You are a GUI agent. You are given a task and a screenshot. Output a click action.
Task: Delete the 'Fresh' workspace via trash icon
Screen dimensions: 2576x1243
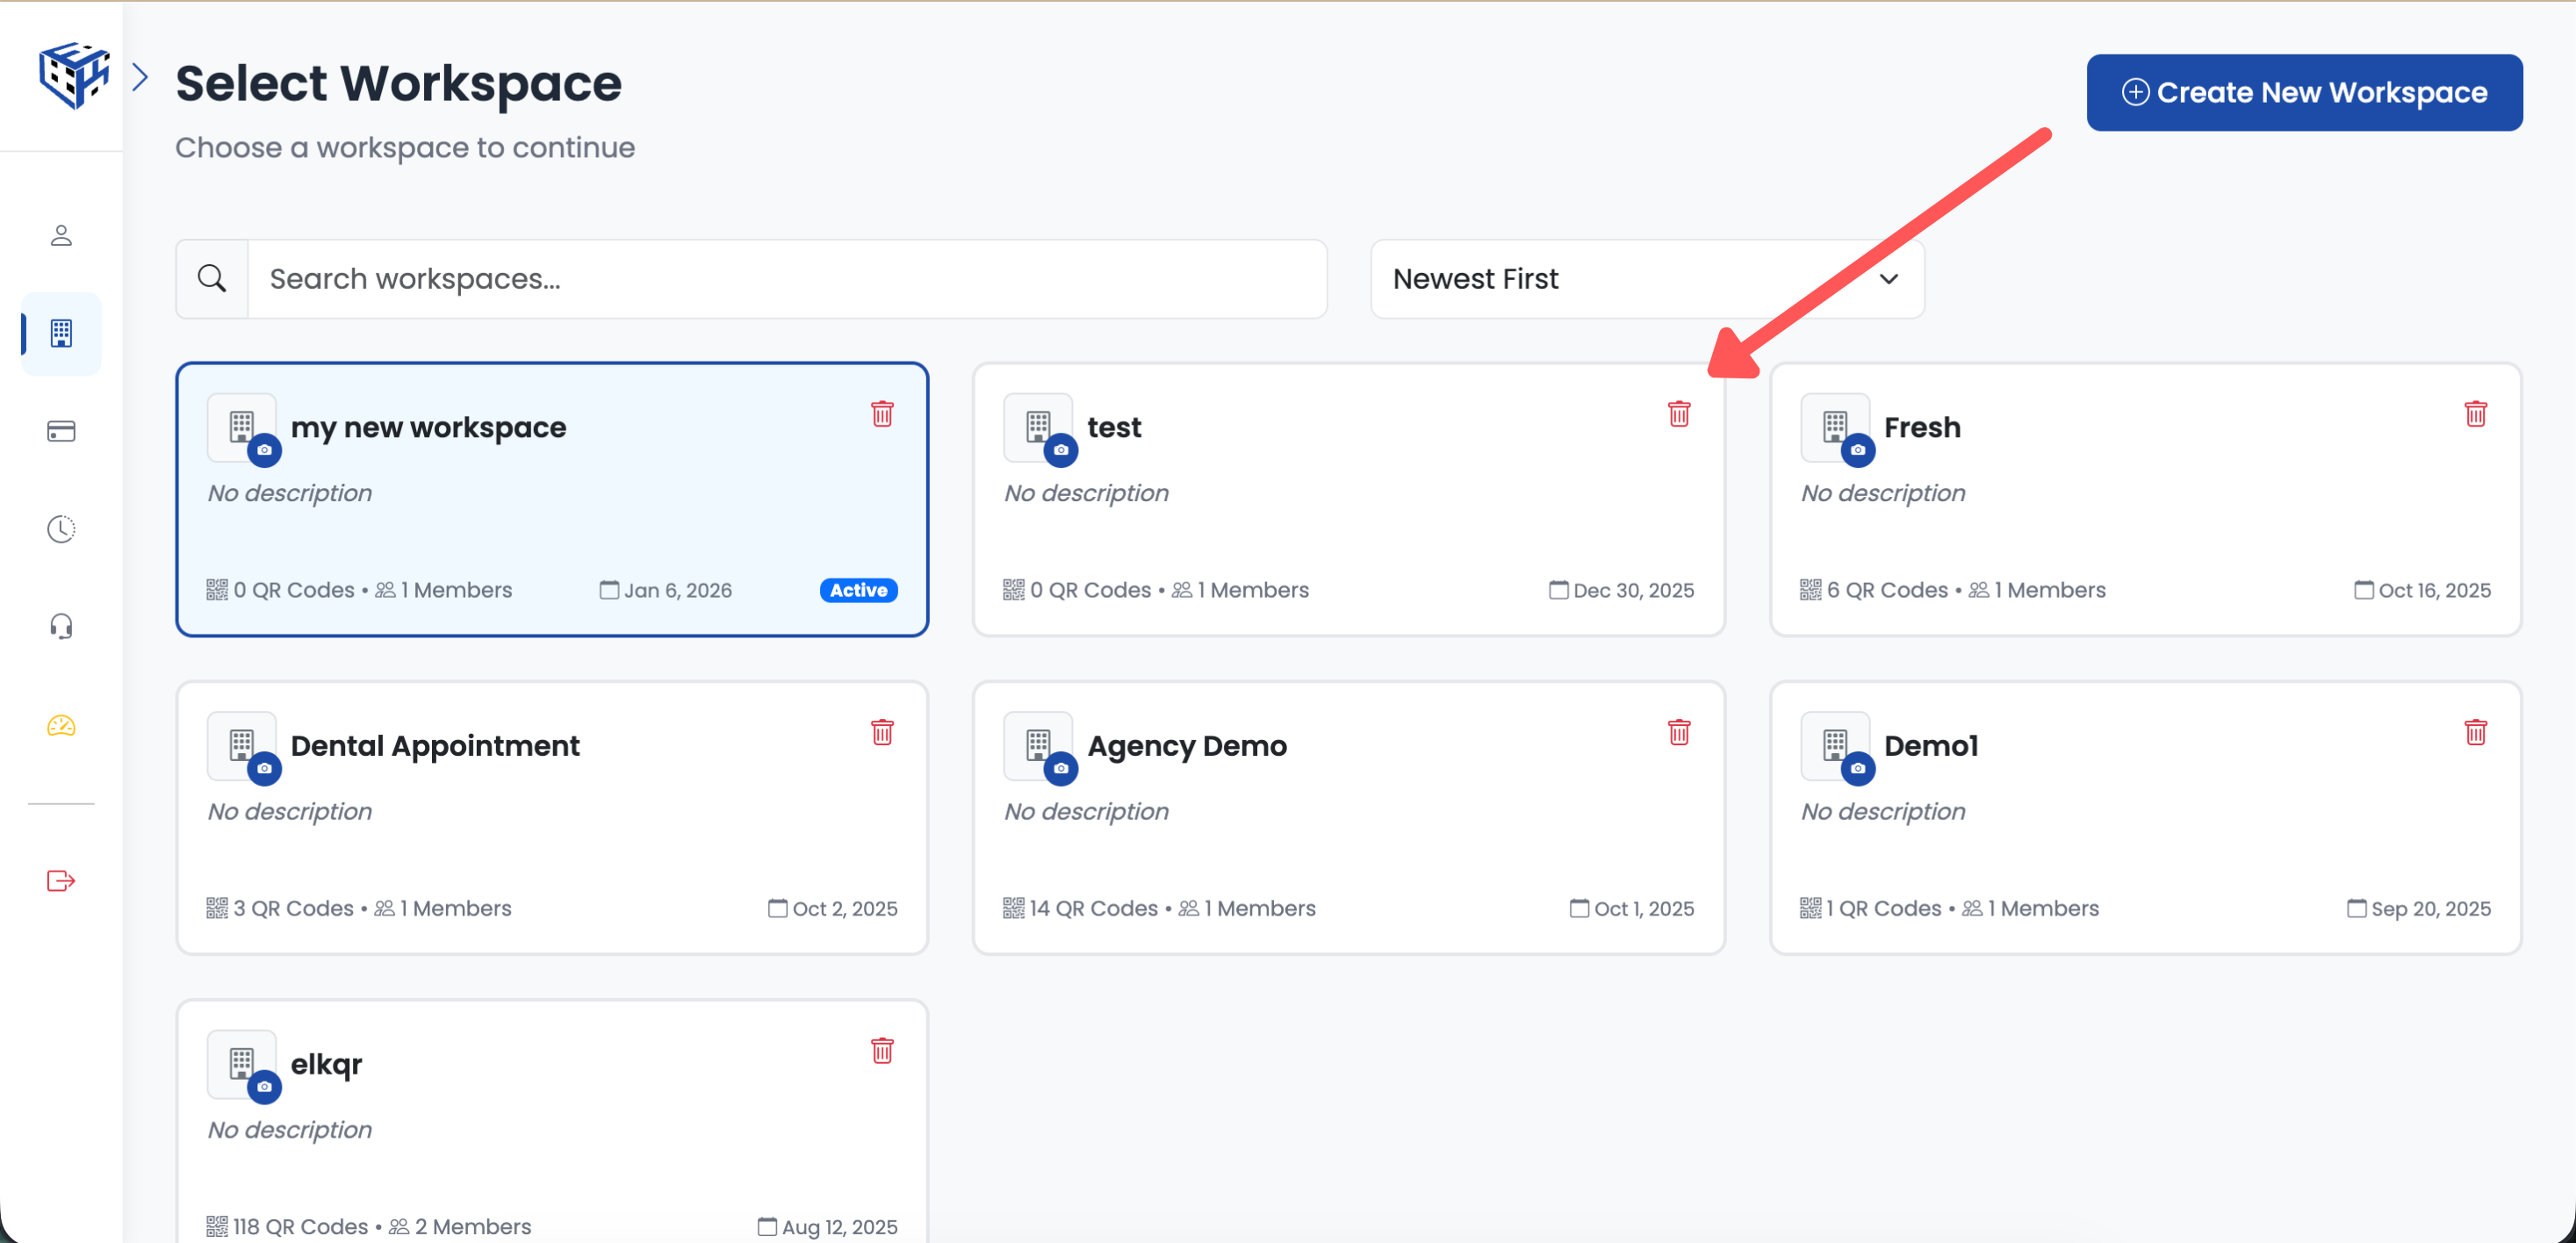point(2475,414)
